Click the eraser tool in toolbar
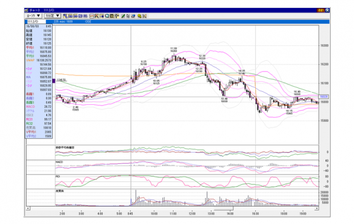 point(133,16)
